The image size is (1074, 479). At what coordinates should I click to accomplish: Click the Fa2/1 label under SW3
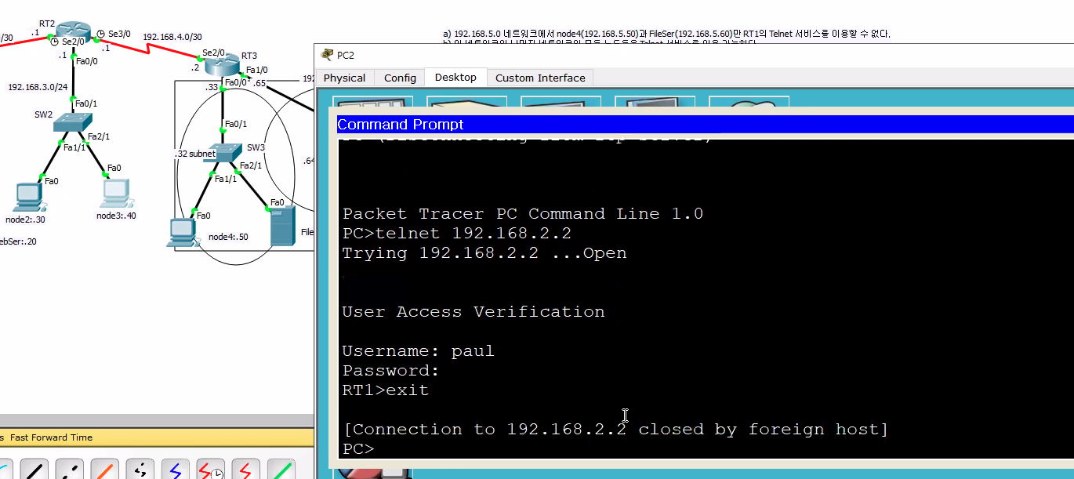point(251,165)
